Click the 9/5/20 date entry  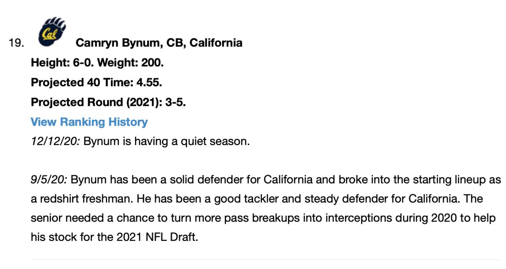coord(49,180)
